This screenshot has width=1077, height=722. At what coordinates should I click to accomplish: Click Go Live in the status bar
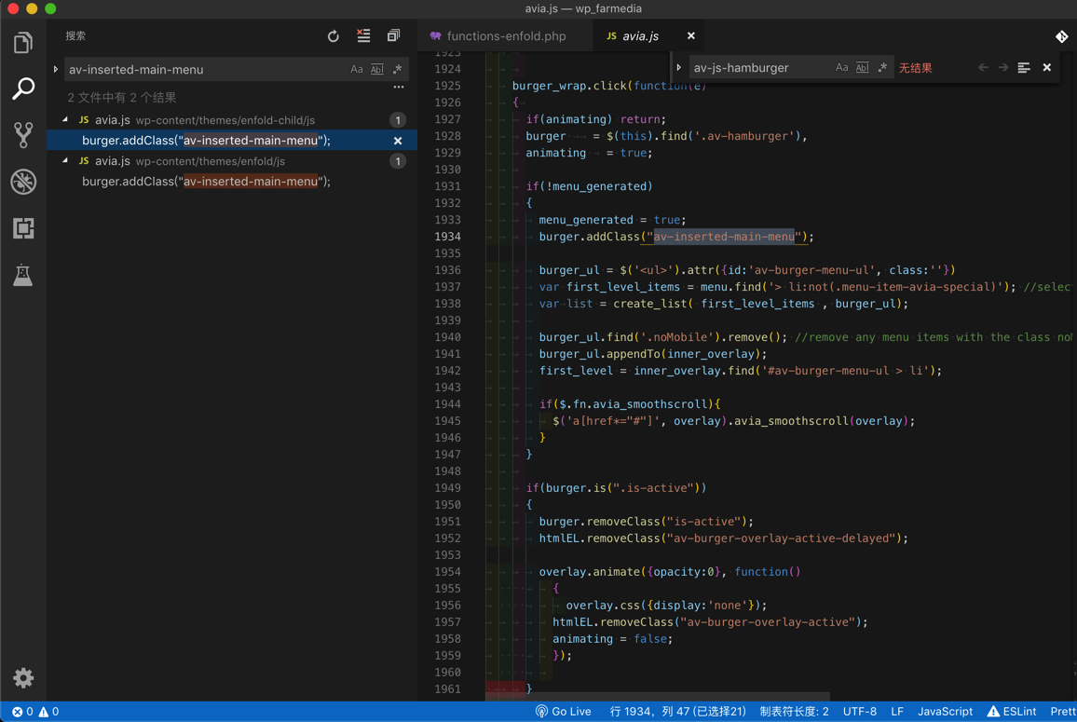[564, 712]
